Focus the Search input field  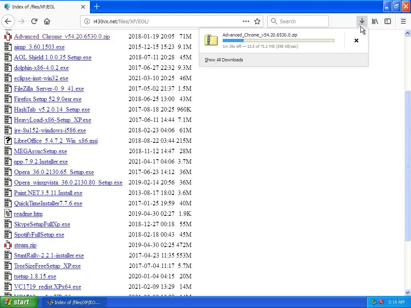coord(298,21)
